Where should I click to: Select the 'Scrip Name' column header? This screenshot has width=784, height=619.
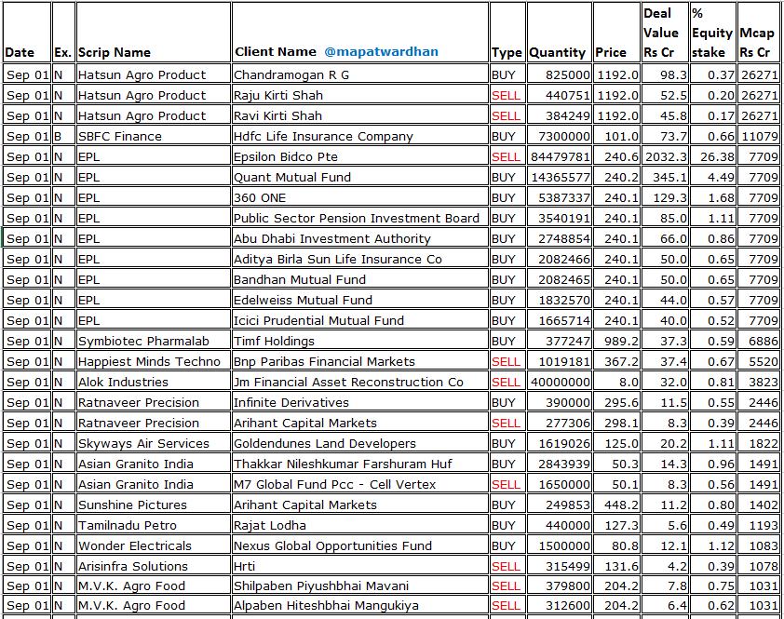pos(154,32)
